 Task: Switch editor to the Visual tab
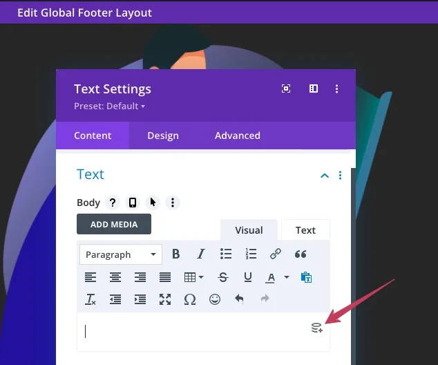coord(249,230)
